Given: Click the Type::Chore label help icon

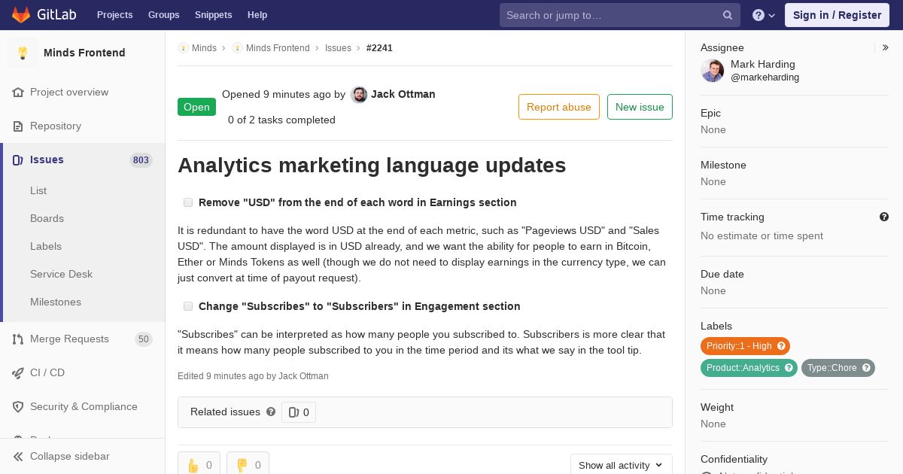Looking at the screenshot, I should pyautogui.click(x=866, y=368).
